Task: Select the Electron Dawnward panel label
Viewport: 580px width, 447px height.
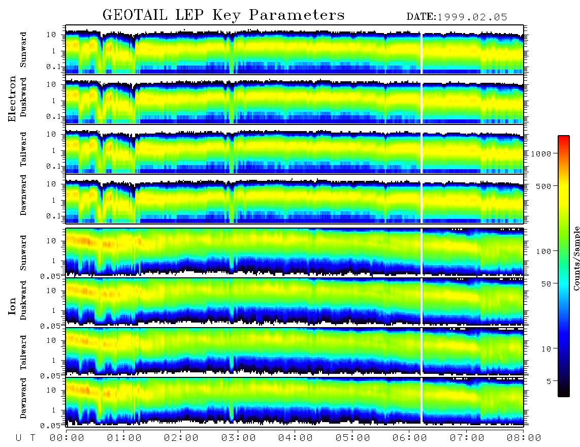Action: pyautogui.click(x=23, y=195)
